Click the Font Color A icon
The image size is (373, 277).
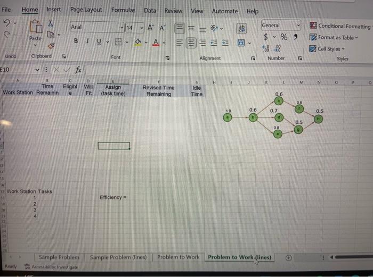click(156, 43)
